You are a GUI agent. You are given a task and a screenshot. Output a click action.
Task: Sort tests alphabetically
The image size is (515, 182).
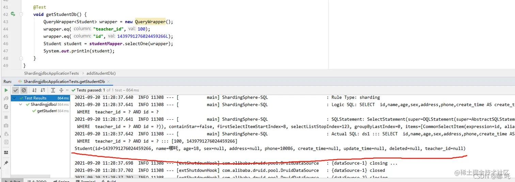tap(34, 90)
